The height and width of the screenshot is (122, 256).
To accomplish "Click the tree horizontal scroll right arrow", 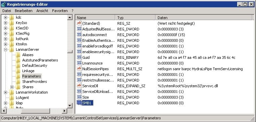I will pyautogui.click(x=65, y=111).
